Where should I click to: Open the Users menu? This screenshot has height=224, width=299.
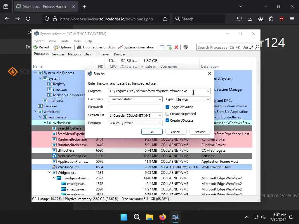pyautogui.click(x=77, y=41)
